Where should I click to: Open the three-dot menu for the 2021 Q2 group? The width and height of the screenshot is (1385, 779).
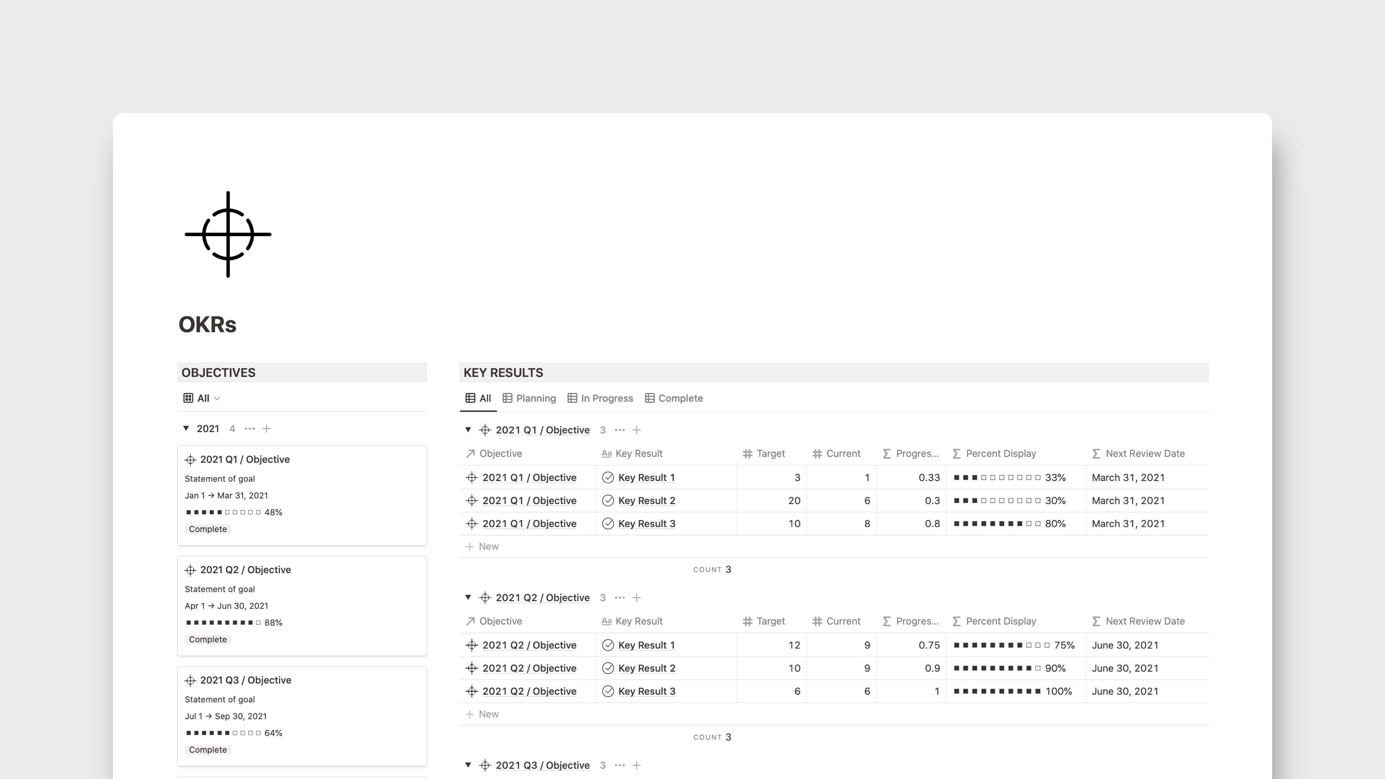[x=619, y=598]
